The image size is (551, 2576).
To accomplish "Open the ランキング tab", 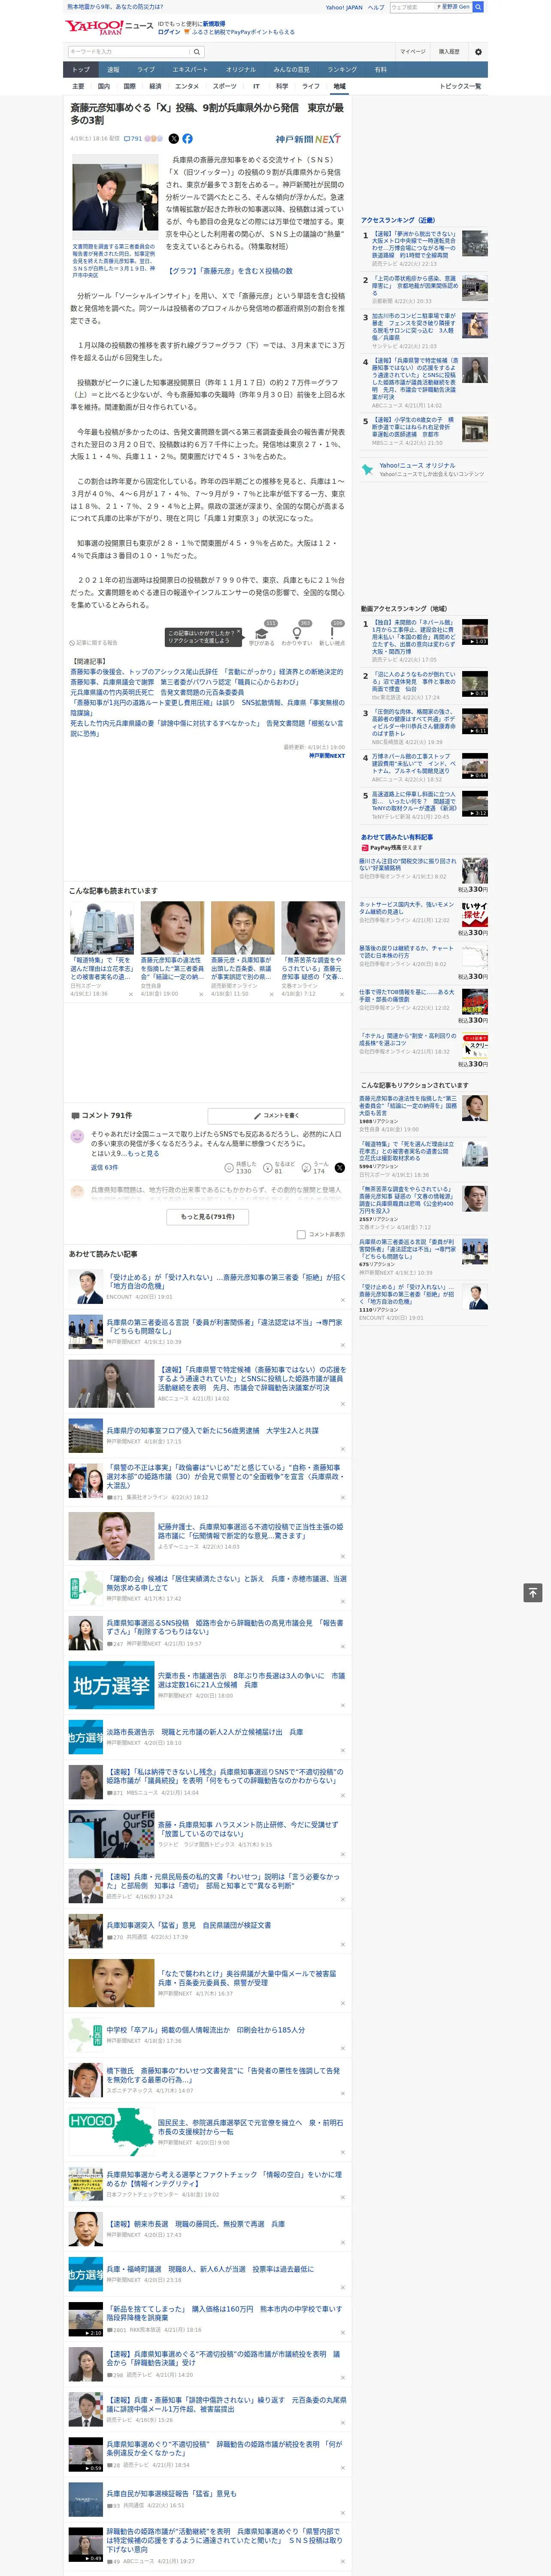I will [x=342, y=70].
